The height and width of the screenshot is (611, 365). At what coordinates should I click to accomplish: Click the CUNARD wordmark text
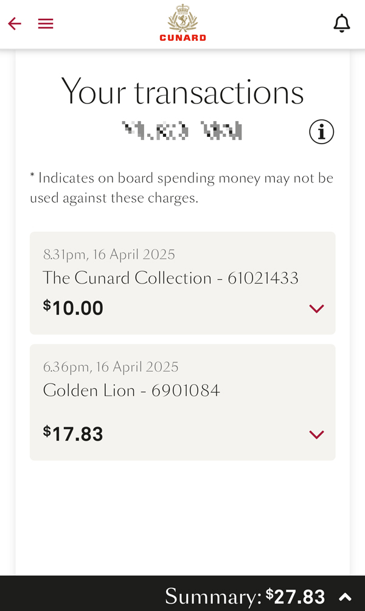[x=182, y=38]
